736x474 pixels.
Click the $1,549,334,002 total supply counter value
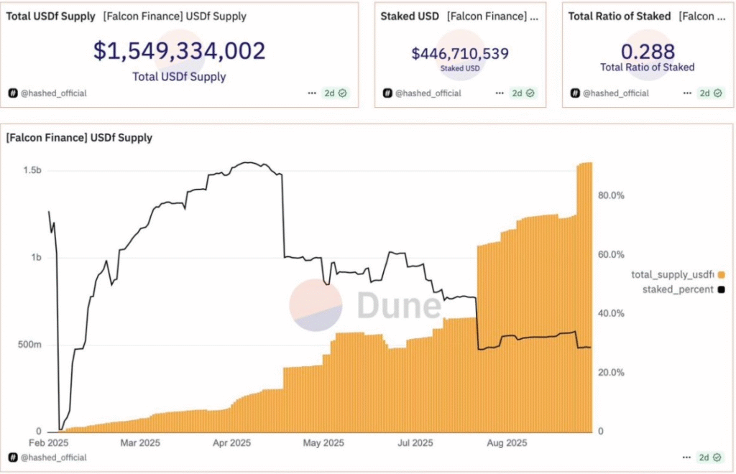point(179,51)
